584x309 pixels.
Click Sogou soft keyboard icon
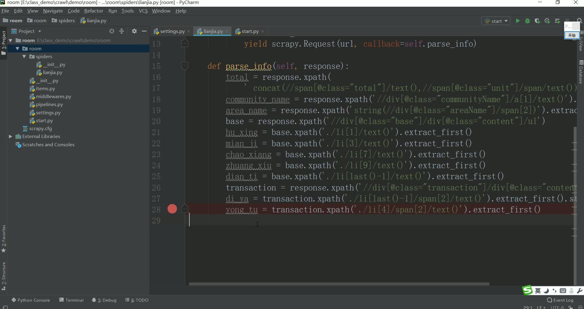click(x=563, y=291)
